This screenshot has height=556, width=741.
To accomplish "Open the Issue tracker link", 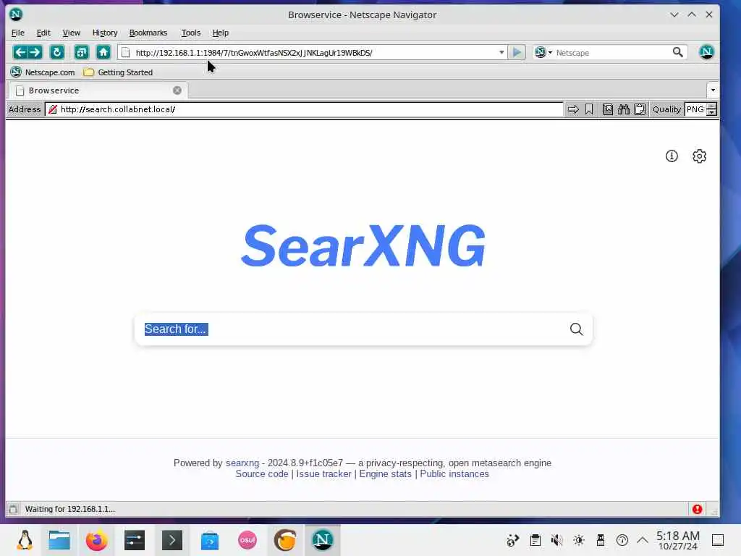I will [323, 473].
